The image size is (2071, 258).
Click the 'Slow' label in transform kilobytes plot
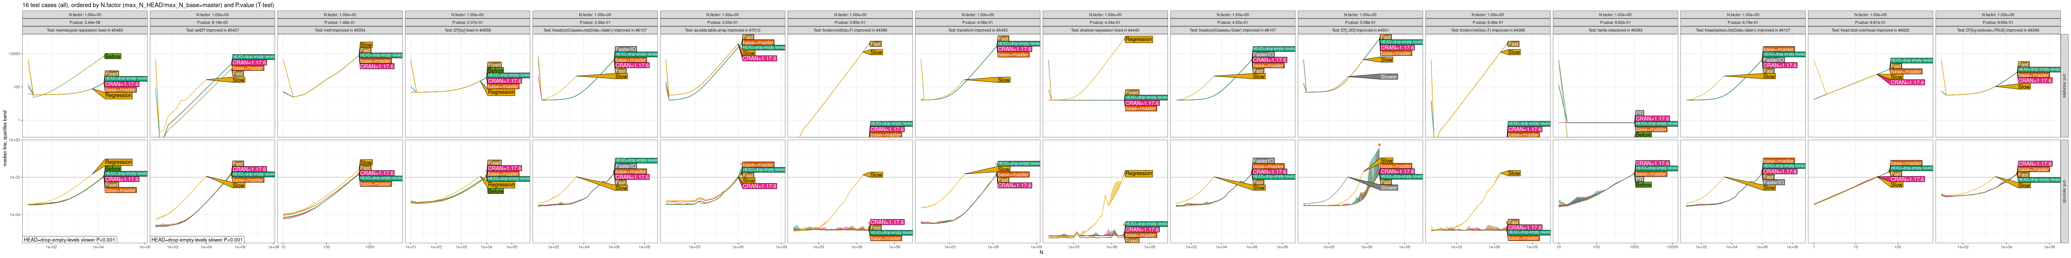coord(1003,80)
